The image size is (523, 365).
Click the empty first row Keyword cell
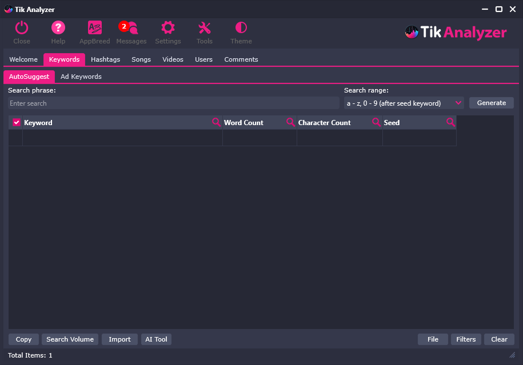[x=122, y=138]
